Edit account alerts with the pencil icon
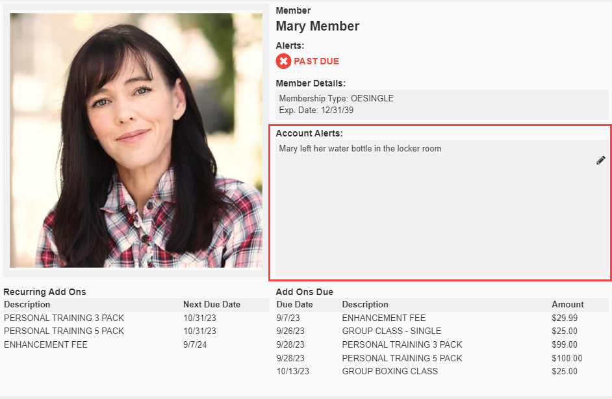The width and height of the screenshot is (612, 399). point(601,161)
